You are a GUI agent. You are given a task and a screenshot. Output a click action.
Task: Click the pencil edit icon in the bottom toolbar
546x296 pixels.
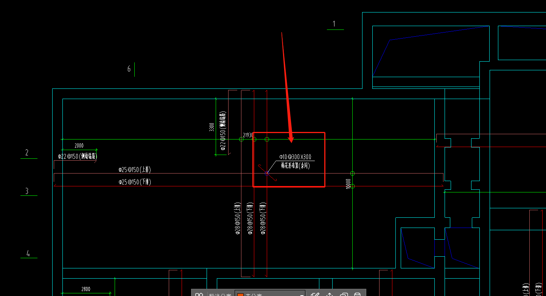tap(315, 294)
